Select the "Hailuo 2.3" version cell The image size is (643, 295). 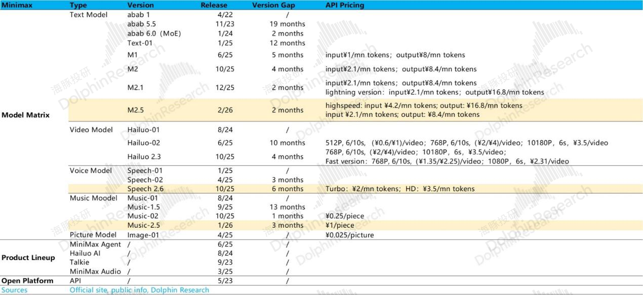click(144, 156)
